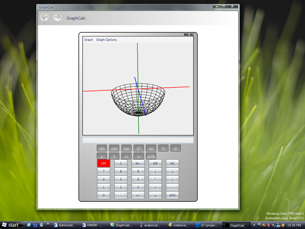Switch to the GraphCalc... taskbar window with green icon
Image resolution: width=305 pixels, height=229 pixels.
[122, 225]
